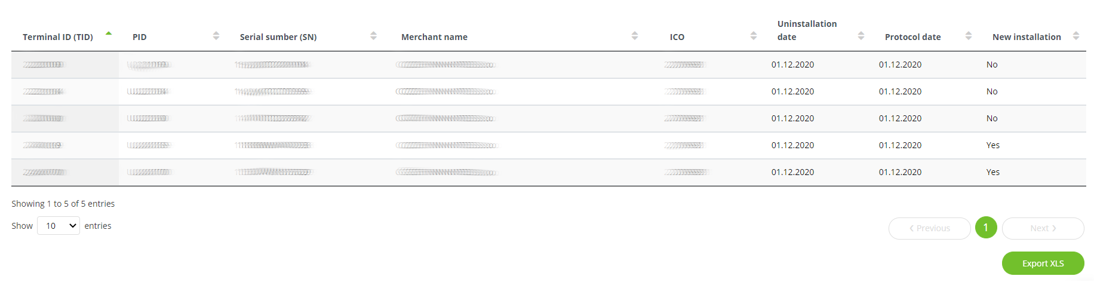This screenshot has height=282, width=1094.
Task: Select first row's Uninstallation date 01.12.2020
Action: click(792, 65)
